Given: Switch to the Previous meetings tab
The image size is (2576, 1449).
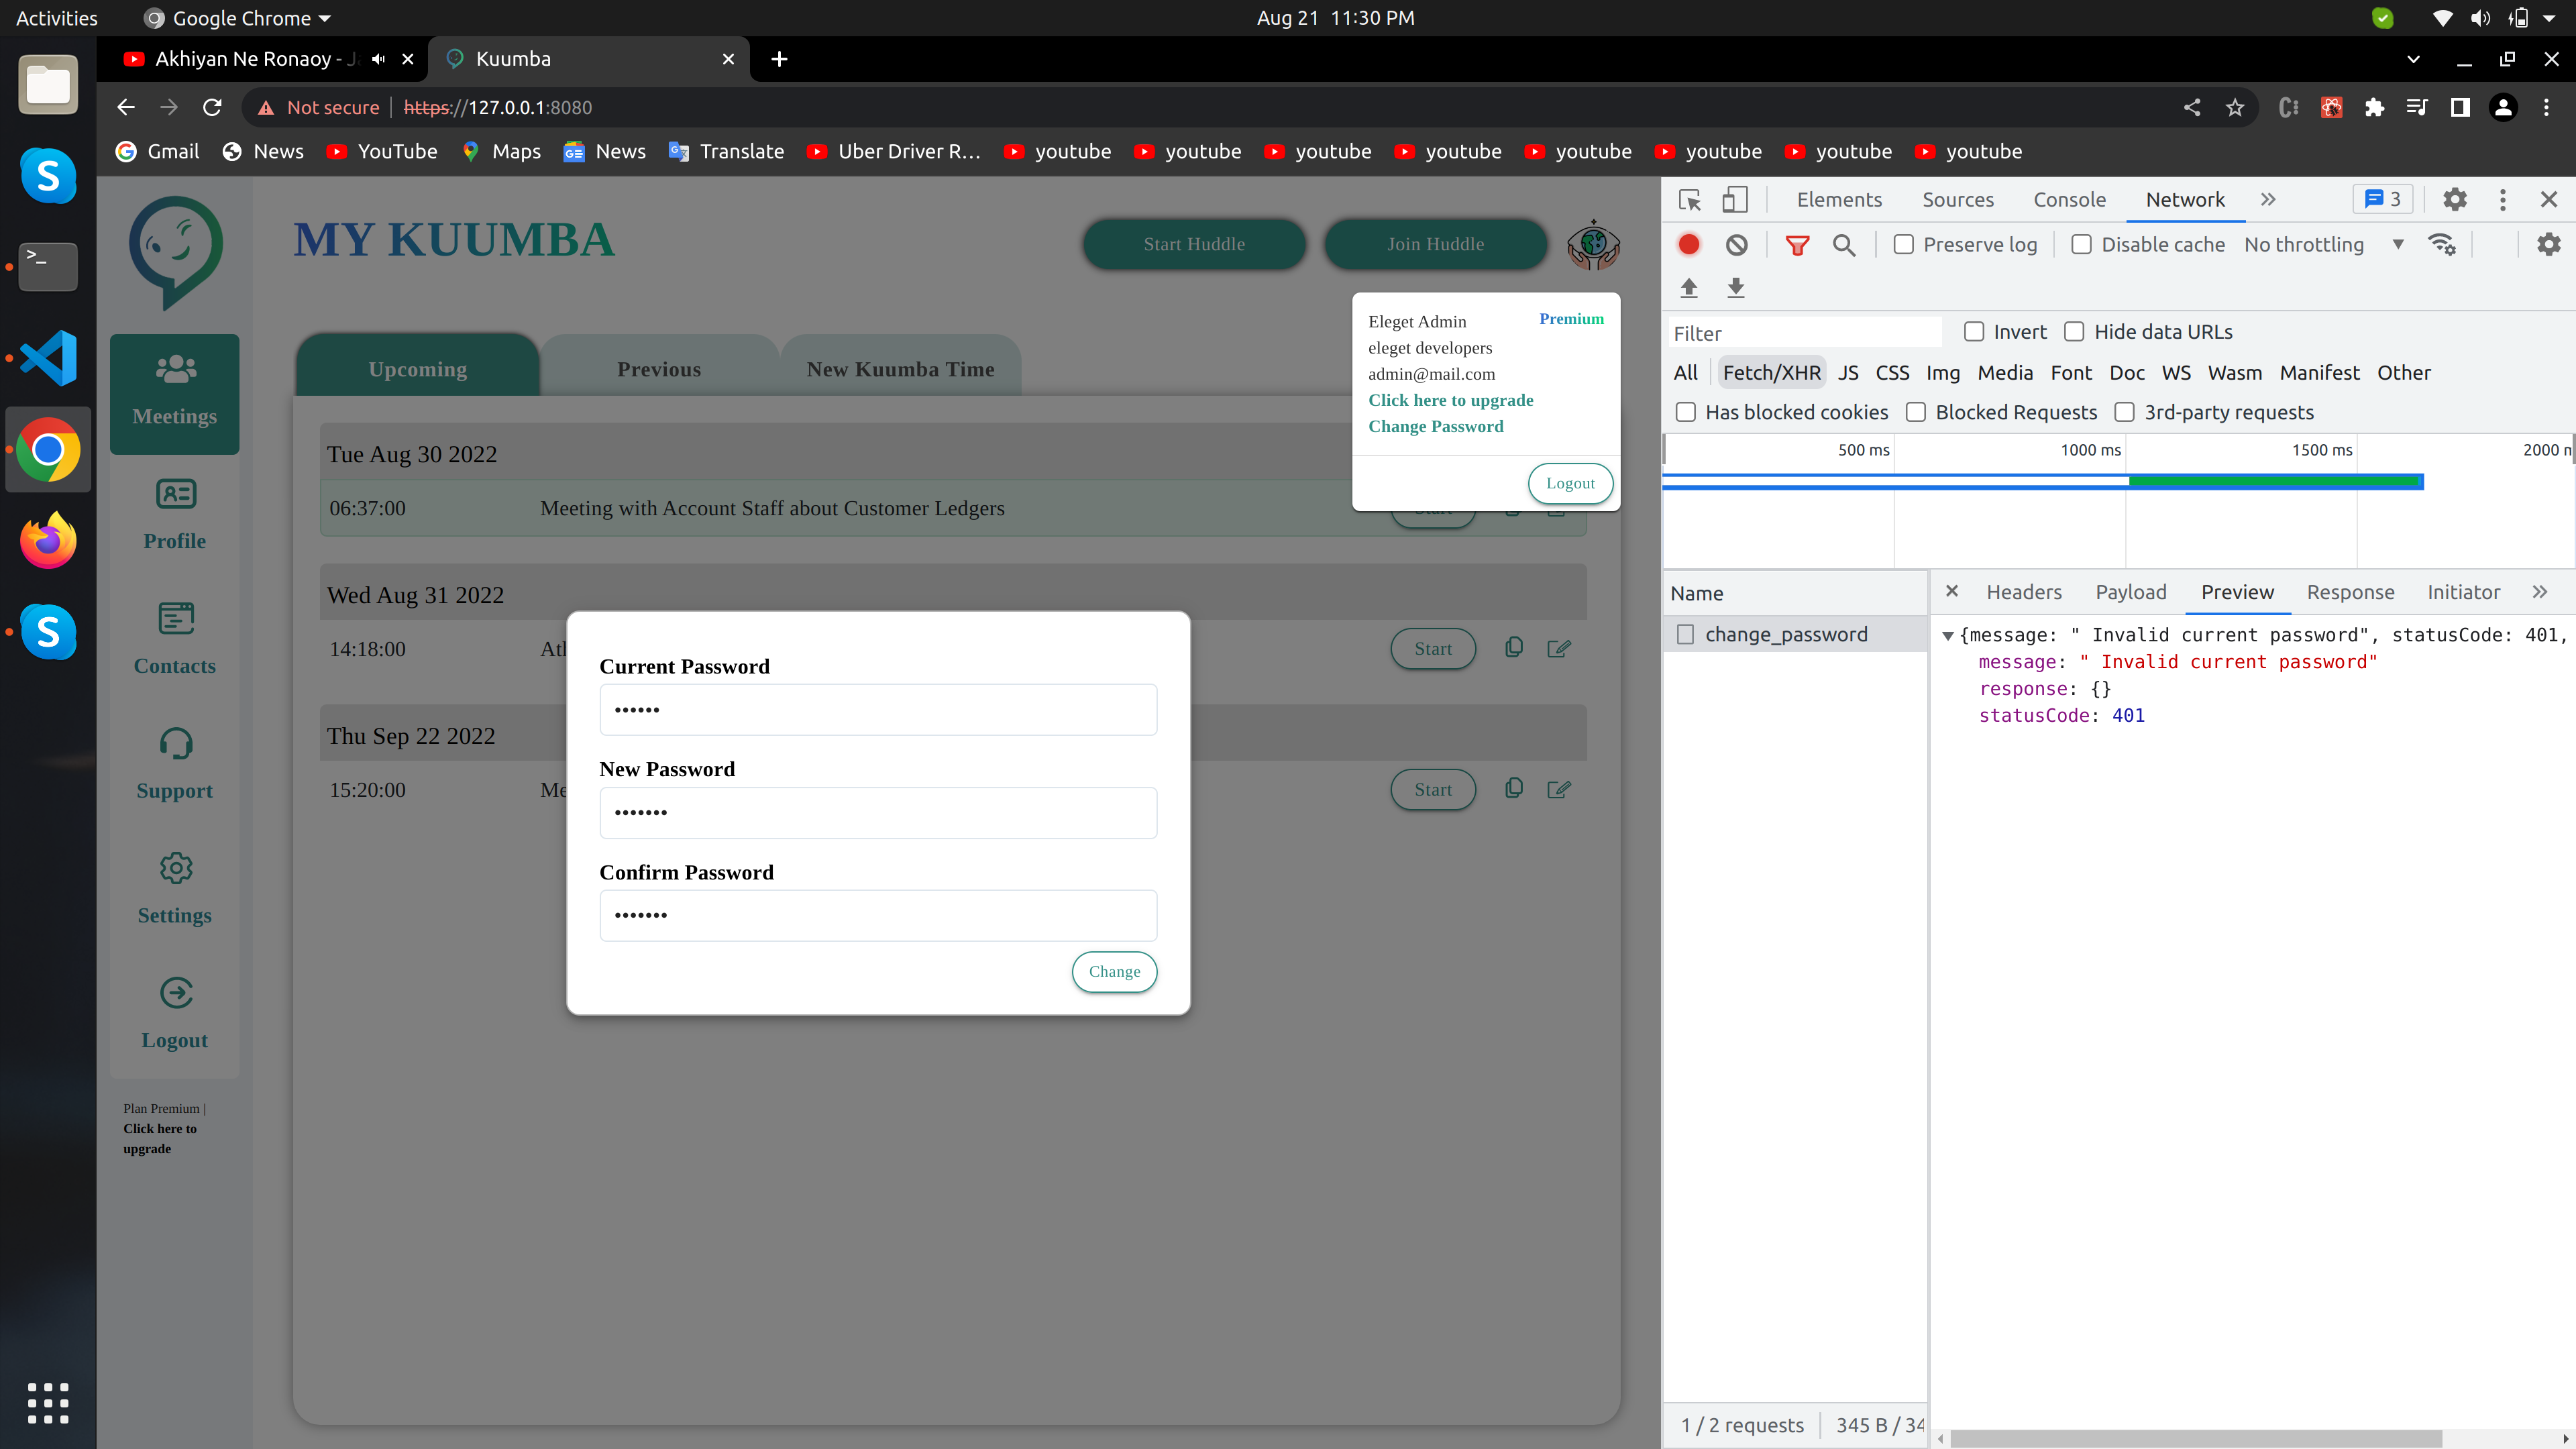Looking at the screenshot, I should pyautogui.click(x=659, y=369).
